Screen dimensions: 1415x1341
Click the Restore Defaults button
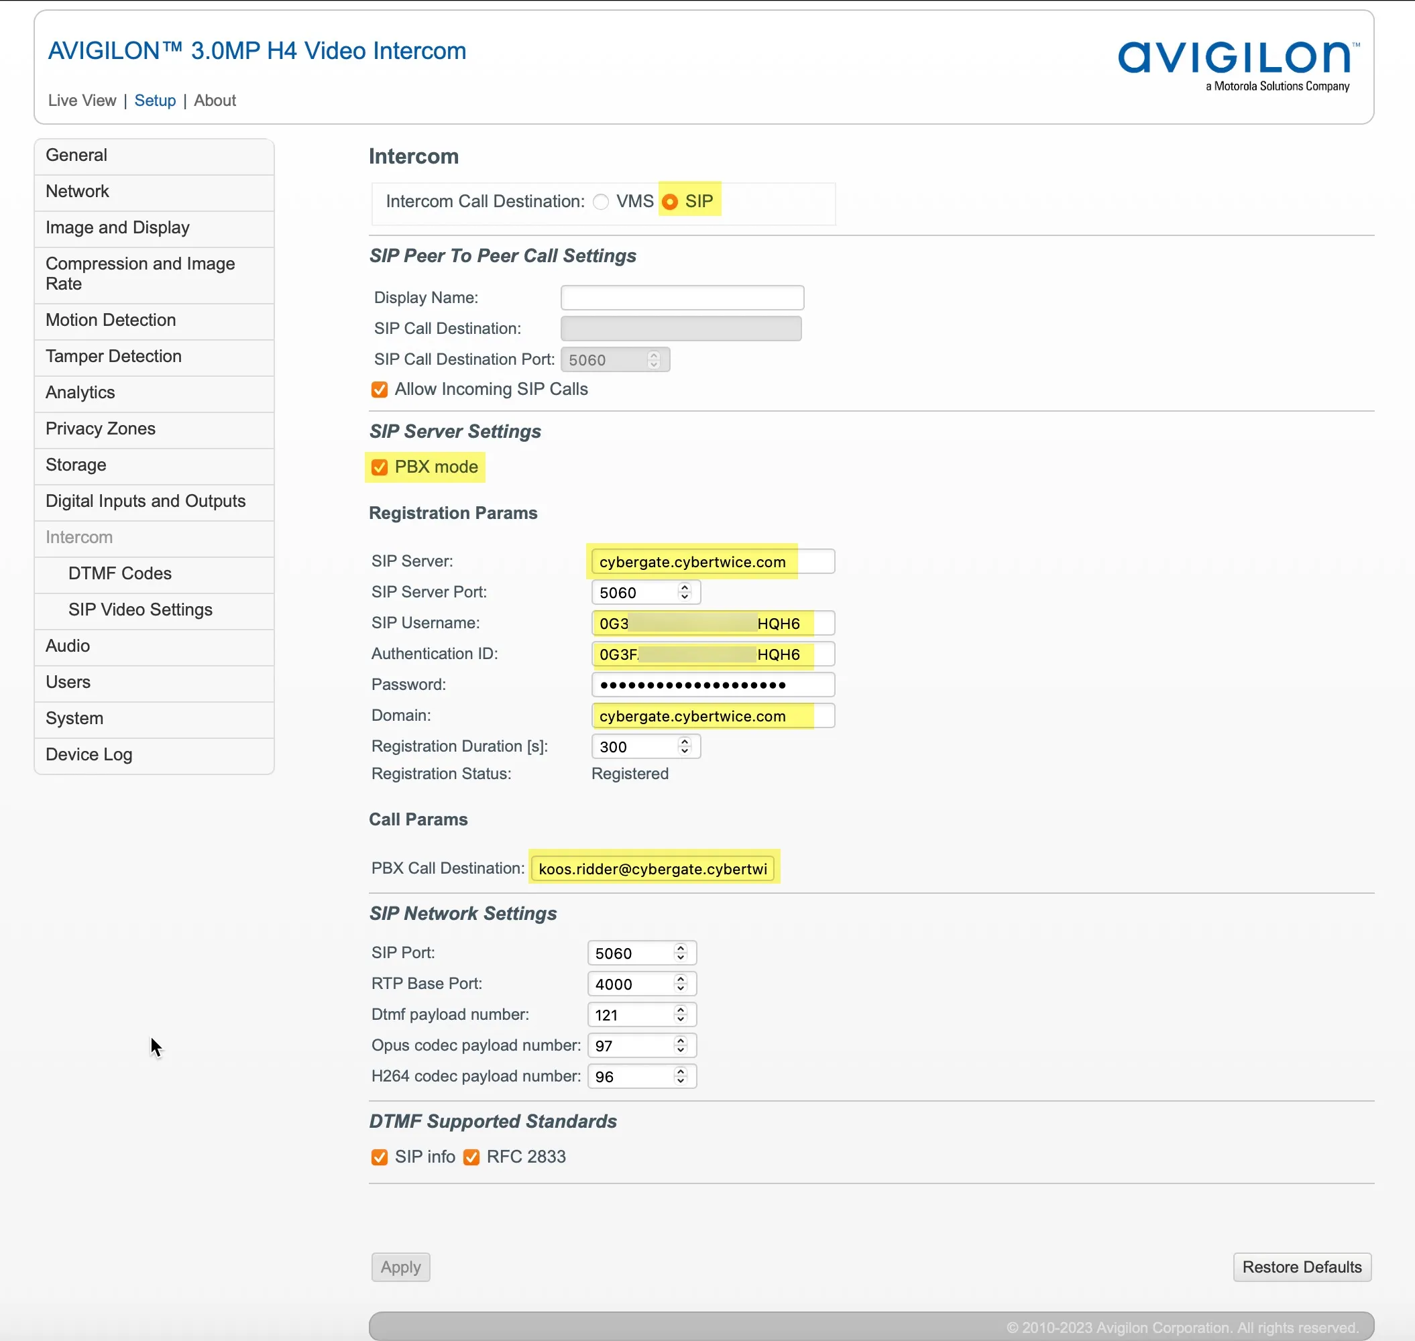click(1302, 1267)
